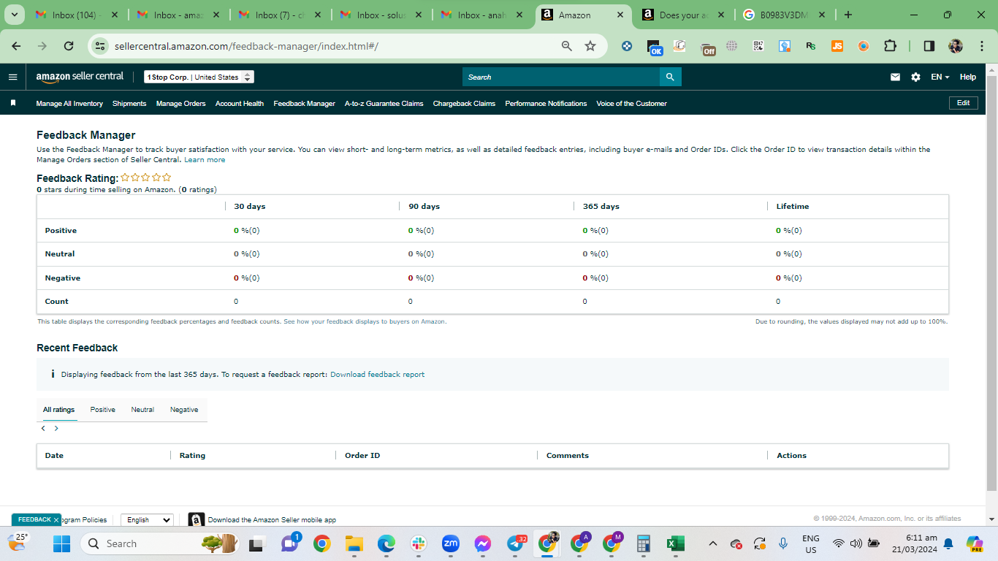Open Manage All Inventory menu item

click(x=69, y=104)
